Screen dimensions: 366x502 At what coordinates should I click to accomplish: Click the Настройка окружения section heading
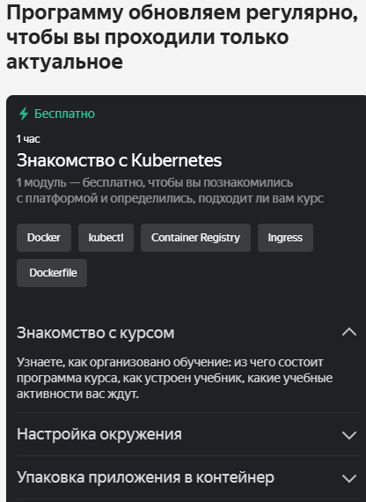click(x=99, y=434)
